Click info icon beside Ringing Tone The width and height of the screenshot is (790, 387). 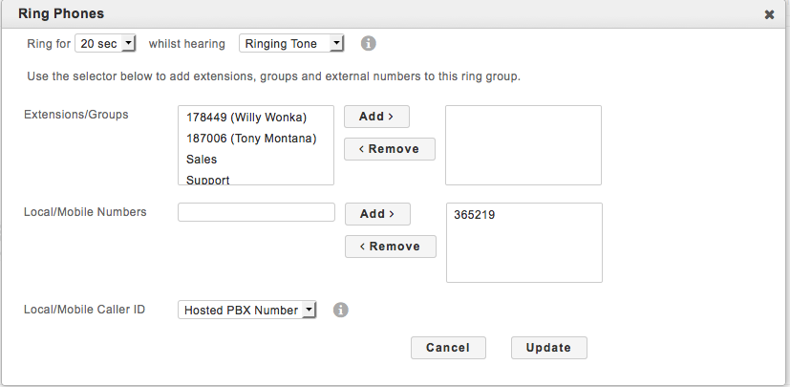pos(368,44)
